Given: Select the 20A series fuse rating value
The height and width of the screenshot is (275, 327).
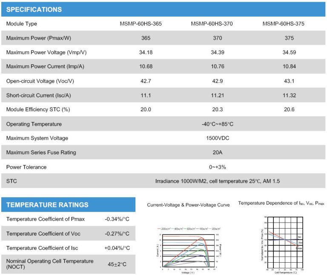Looking at the screenshot, I should pyautogui.click(x=218, y=152).
